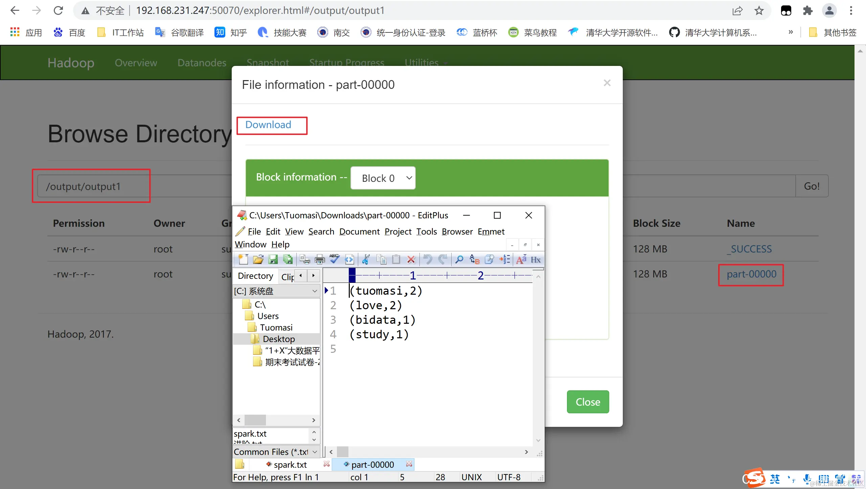Click the New document icon in EditPlus
Screen dimensions: 866x489
click(x=243, y=260)
